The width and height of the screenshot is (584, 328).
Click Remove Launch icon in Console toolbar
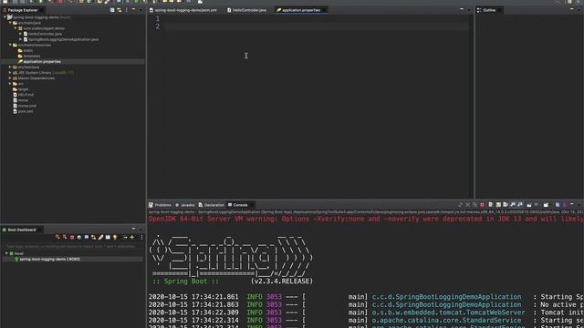point(468,205)
